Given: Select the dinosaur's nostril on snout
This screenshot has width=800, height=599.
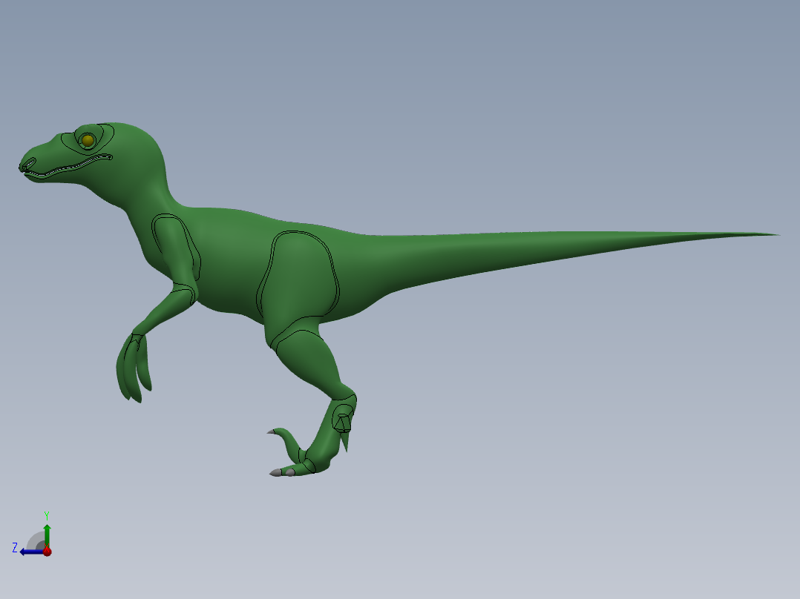Looking at the screenshot, I should [29, 164].
